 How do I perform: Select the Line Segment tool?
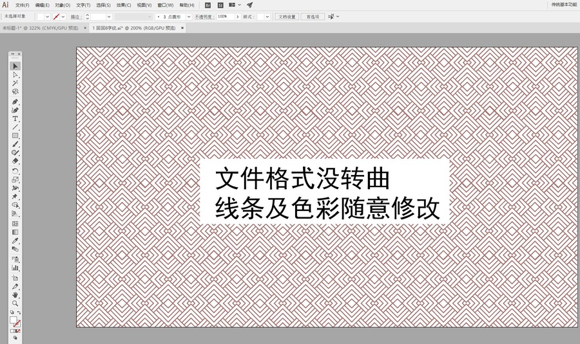15,127
